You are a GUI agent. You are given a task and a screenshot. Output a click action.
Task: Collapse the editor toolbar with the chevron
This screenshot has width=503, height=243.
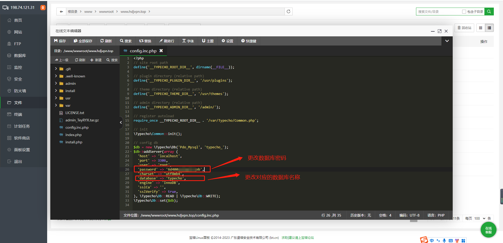pos(447,41)
